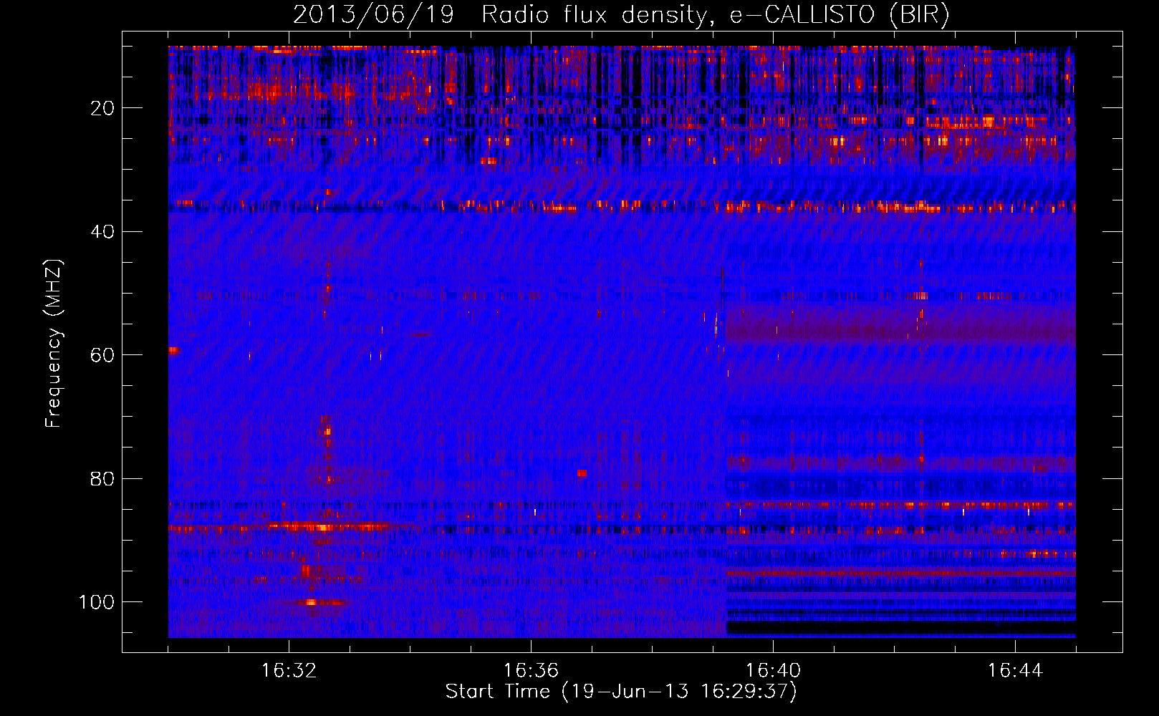Click the red spot near 80 MHz after 16:36
The width and height of the screenshot is (1159, 716).
[582, 473]
